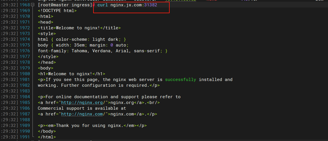Click the 'curl' command word

(x=102, y=5)
